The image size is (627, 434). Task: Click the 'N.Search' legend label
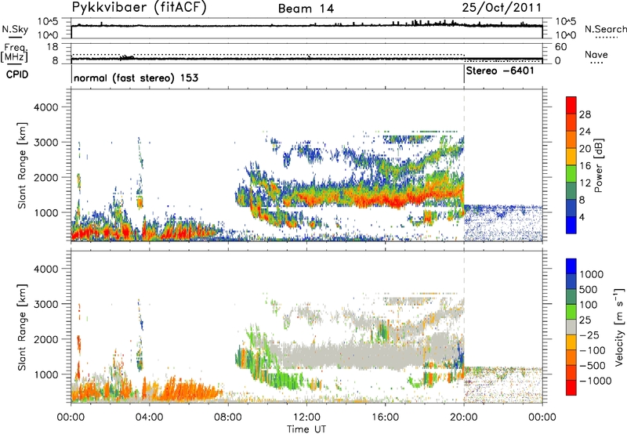[605, 29]
